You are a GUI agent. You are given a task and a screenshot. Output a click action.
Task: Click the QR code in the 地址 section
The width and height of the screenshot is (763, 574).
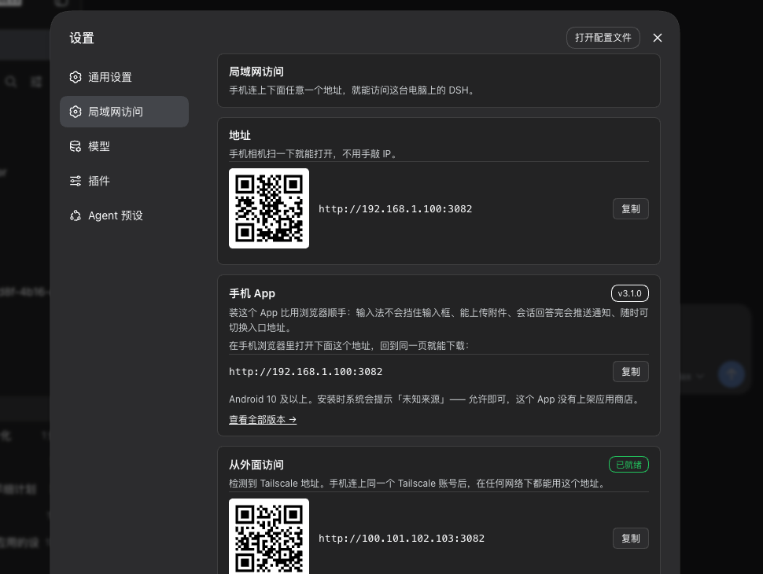269,208
